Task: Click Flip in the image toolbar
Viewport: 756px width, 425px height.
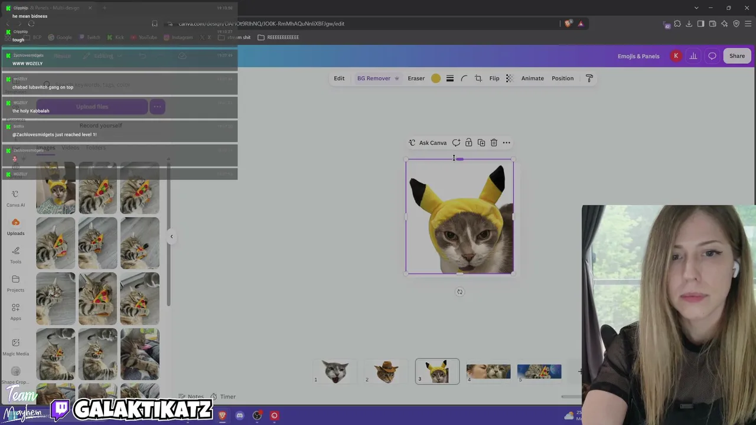Action: pos(494,79)
